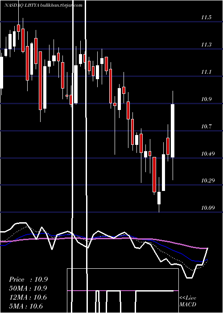
Task: Click the 10.9 price axis label
Action: tap(206, 99)
